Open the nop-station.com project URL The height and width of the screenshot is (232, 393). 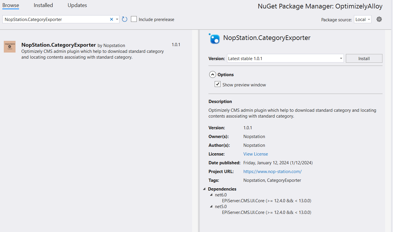(x=272, y=171)
